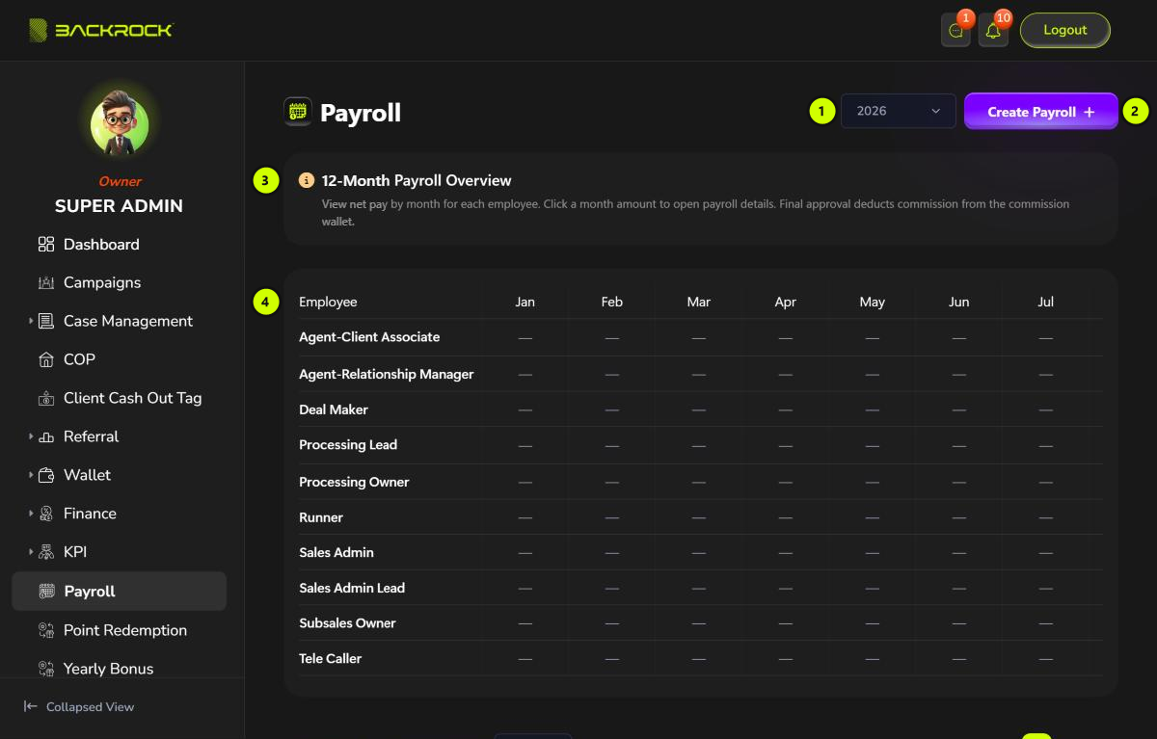The width and height of the screenshot is (1157, 739).
Task: Click the Agent-Client Associate row label
Action: coord(369,337)
